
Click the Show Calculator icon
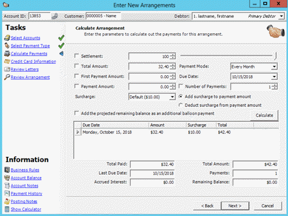point(7,209)
